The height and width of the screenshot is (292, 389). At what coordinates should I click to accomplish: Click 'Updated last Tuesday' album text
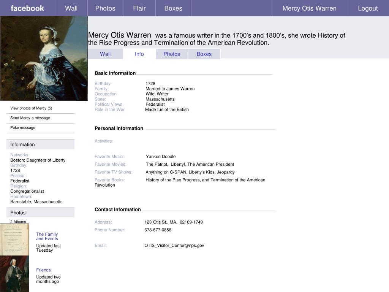pos(48,248)
